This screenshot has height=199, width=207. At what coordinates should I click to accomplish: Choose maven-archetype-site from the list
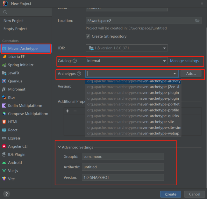pyautogui.click(x=133, y=122)
